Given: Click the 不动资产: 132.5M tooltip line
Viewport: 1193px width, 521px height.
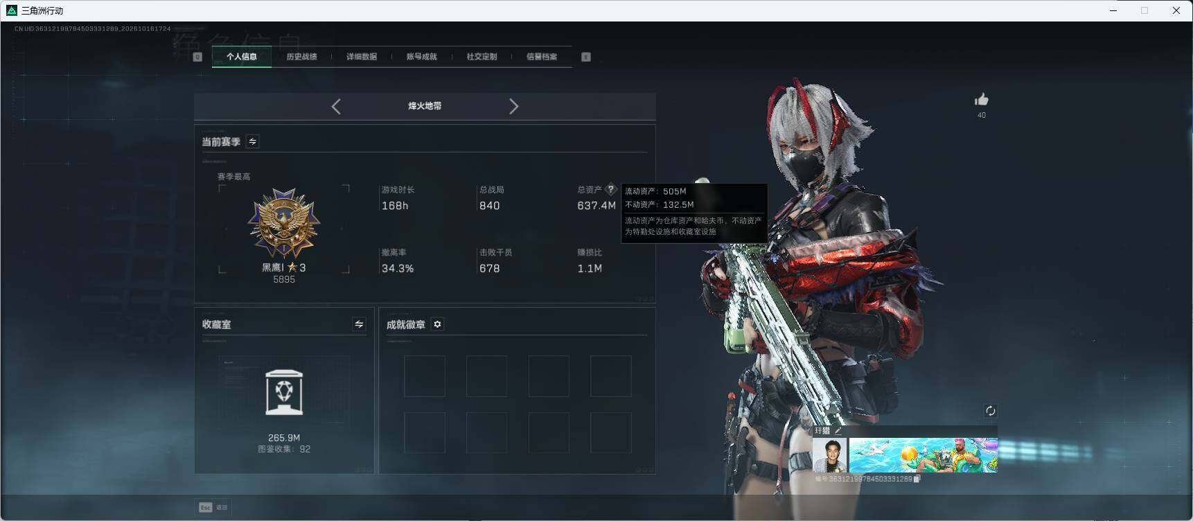Looking at the screenshot, I should [659, 204].
